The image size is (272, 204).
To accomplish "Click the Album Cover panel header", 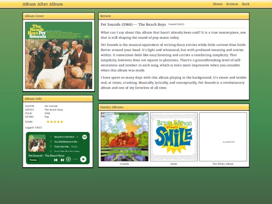I will (58, 16).
